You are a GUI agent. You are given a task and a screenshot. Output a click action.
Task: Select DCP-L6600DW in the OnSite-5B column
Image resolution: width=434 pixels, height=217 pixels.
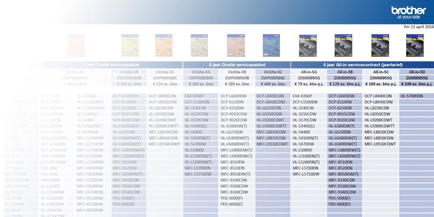[233, 96]
